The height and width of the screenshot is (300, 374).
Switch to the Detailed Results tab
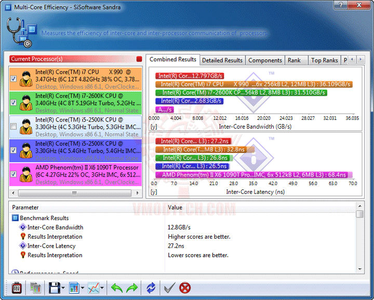pyautogui.click(x=222, y=60)
